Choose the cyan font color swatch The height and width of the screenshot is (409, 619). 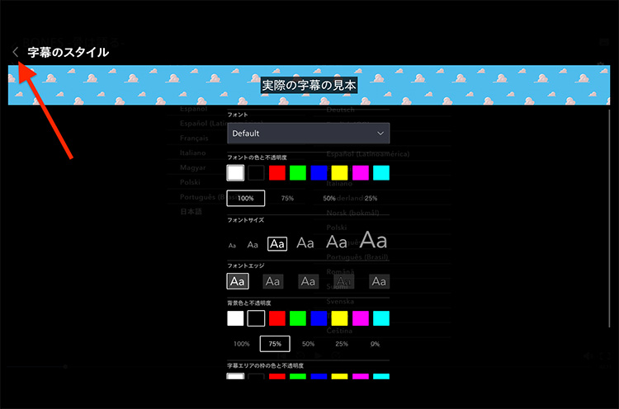click(380, 172)
